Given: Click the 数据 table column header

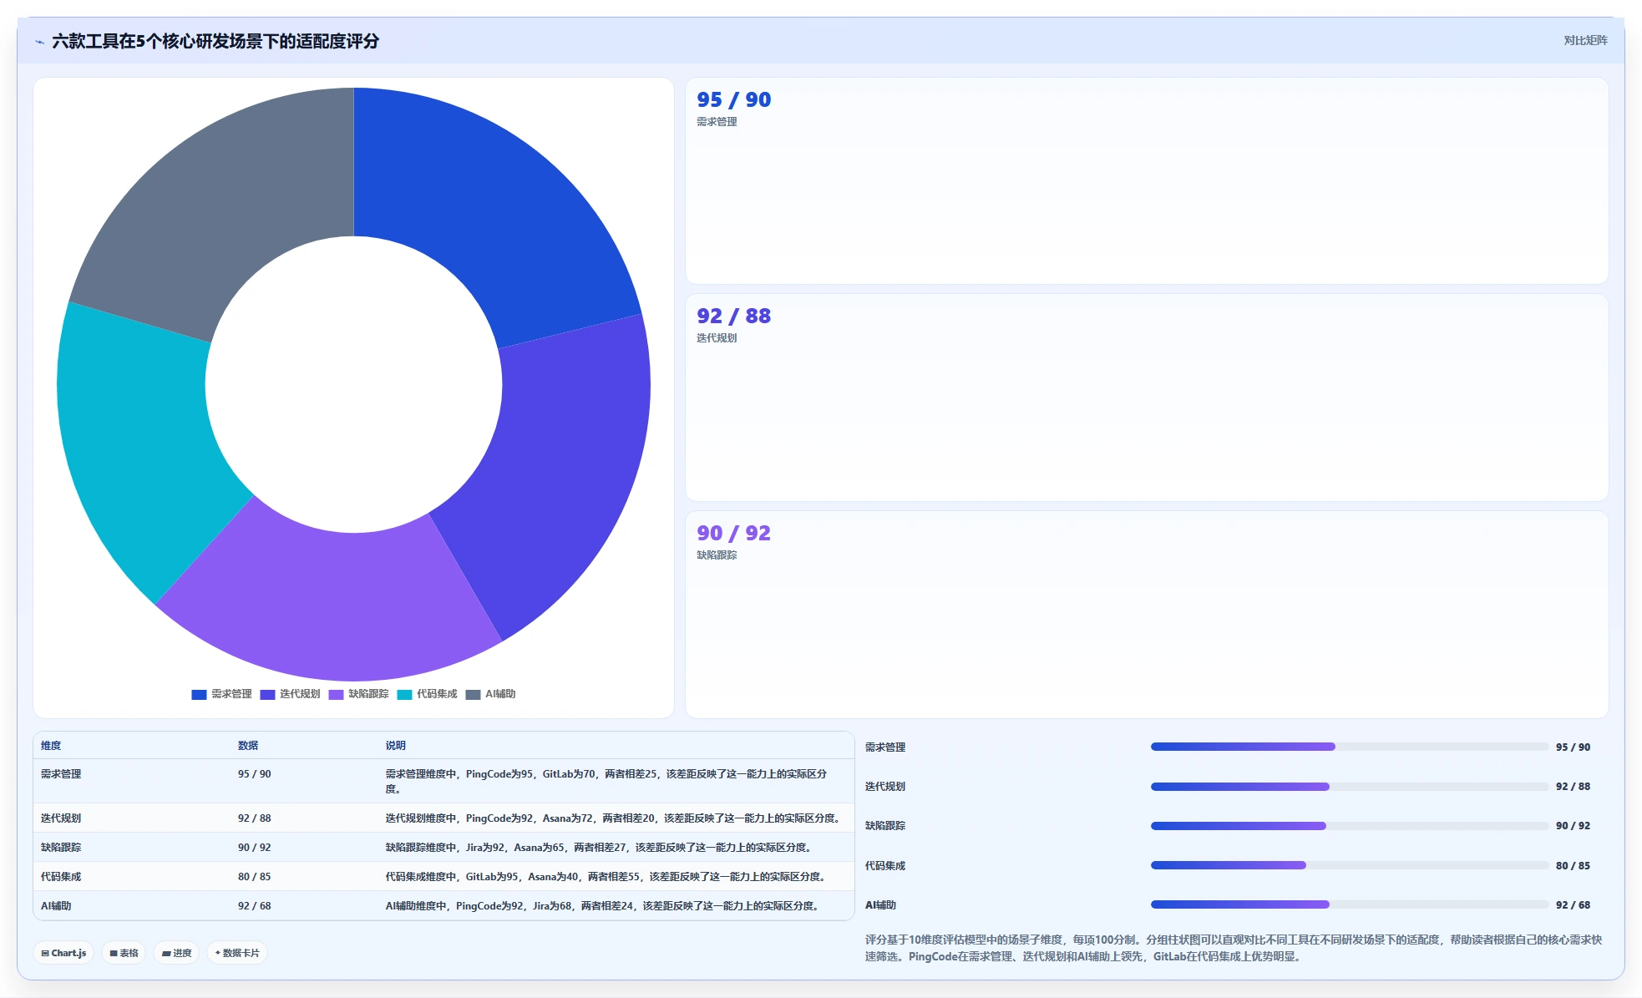Looking at the screenshot, I should (x=248, y=746).
